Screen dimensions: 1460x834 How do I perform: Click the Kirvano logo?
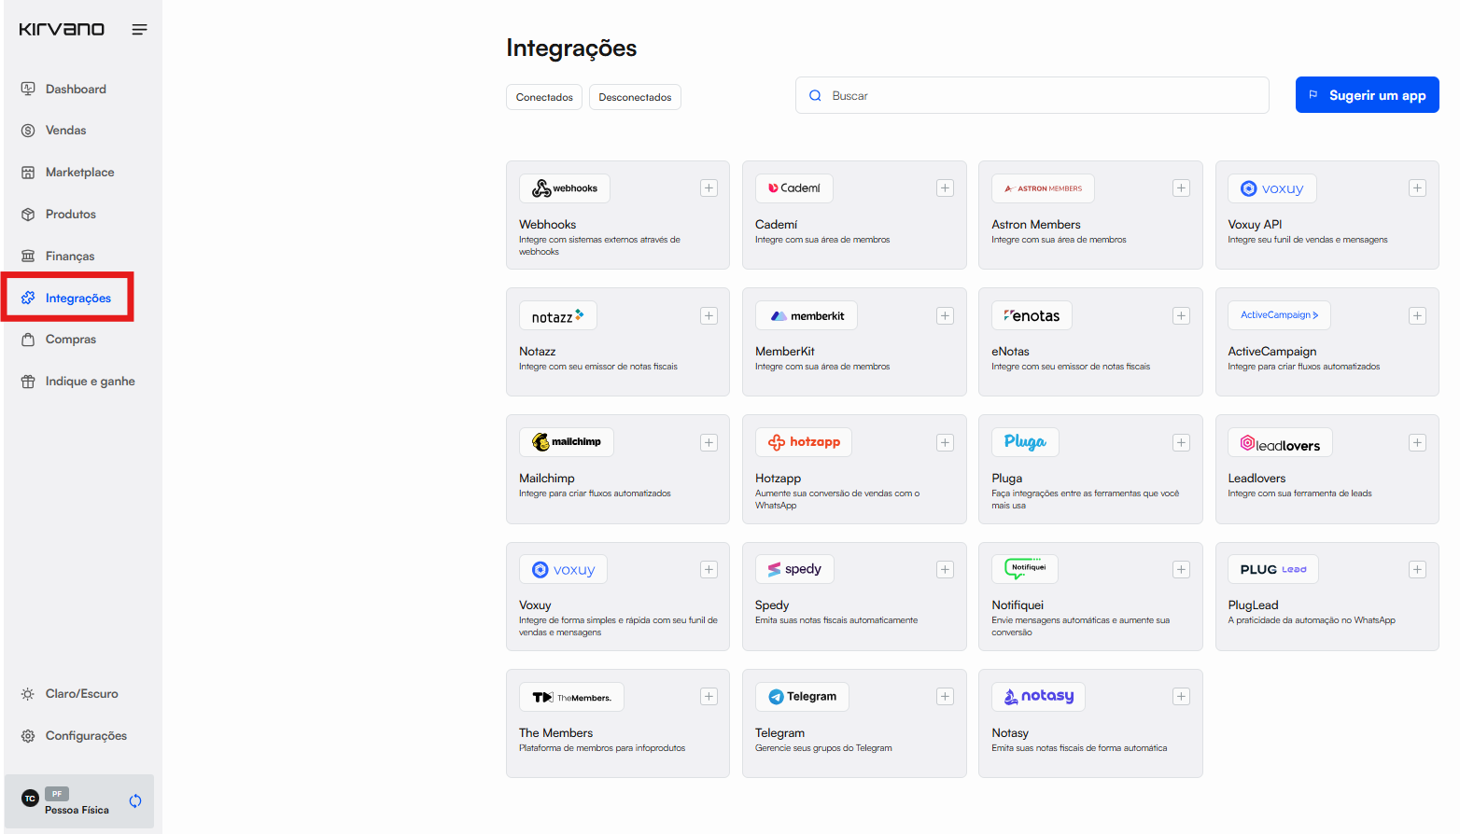pos(62,29)
